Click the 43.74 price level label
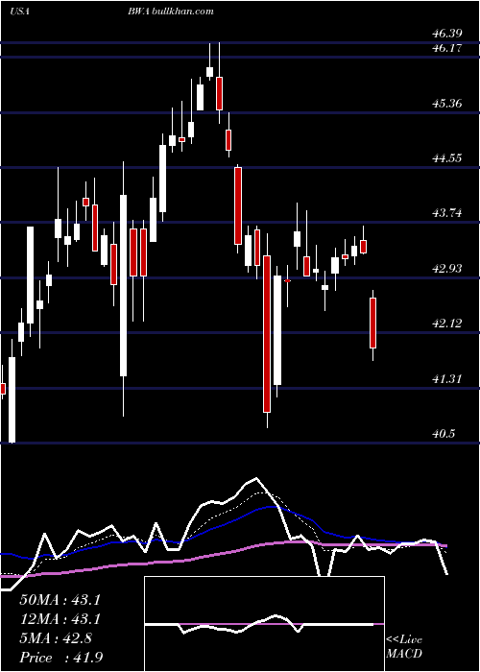The width and height of the screenshot is (480, 672). [447, 213]
